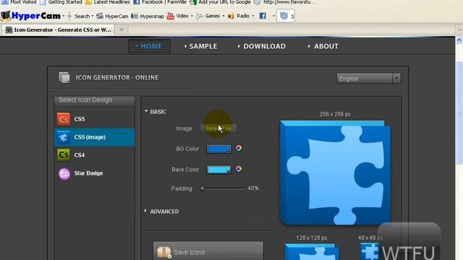Open the English language dropdown
463x260 pixels.
pyautogui.click(x=368, y=79)
